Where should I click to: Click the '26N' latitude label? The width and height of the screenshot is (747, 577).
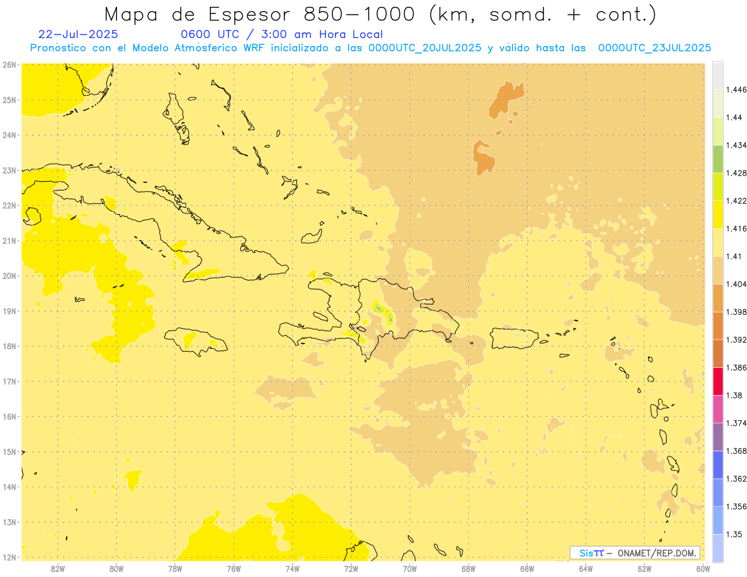[x=9, y=64]
